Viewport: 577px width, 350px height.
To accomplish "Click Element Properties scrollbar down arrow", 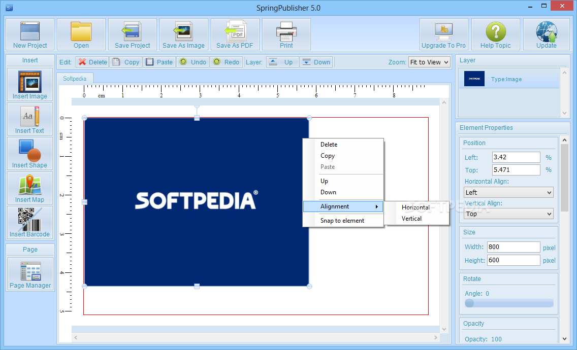I will point(564,339).
